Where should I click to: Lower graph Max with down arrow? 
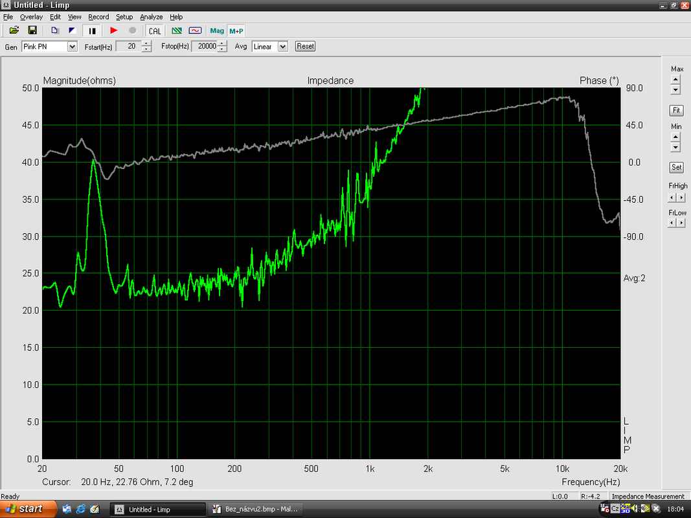pos(675,89)
